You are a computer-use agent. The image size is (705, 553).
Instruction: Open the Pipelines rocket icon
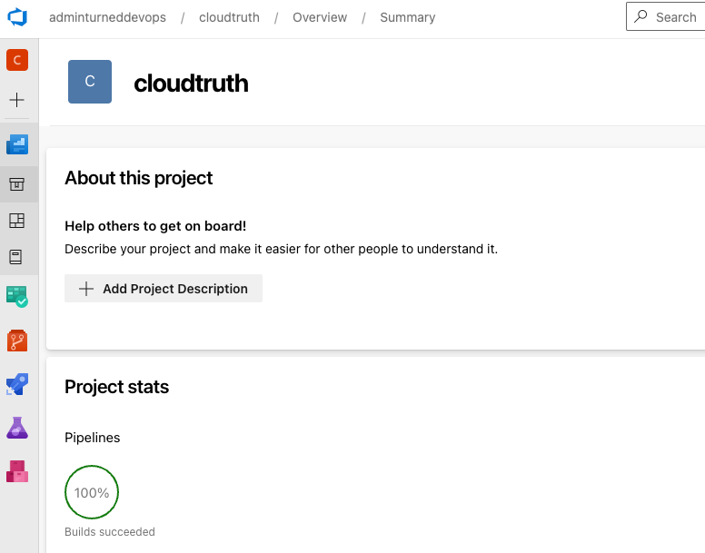pyautogui.click(x=17, y=384)
